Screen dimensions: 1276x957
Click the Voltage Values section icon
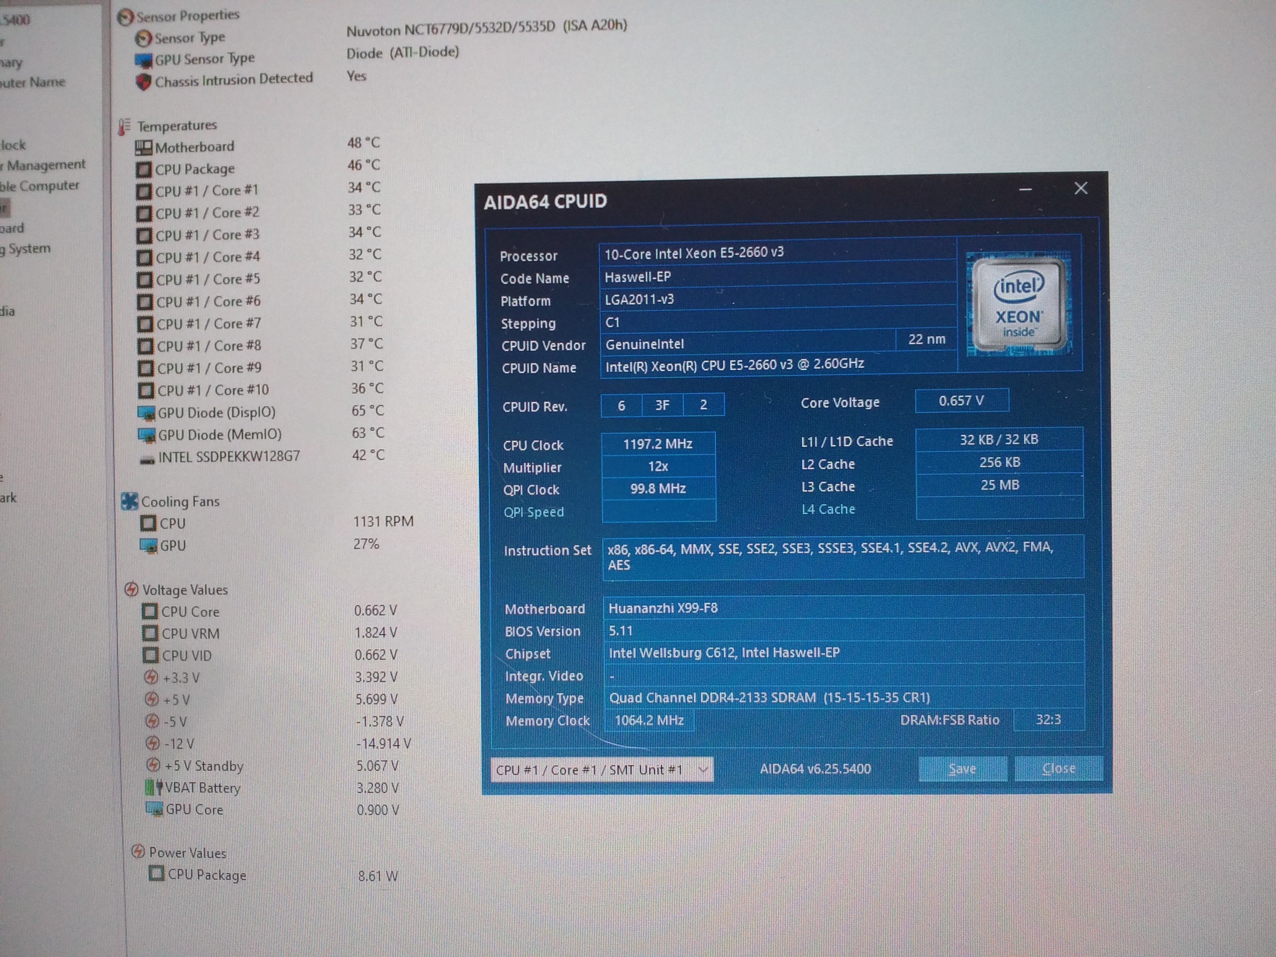click(131, 589)
